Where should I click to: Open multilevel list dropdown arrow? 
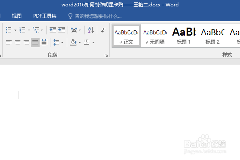[x=42, y=30]
